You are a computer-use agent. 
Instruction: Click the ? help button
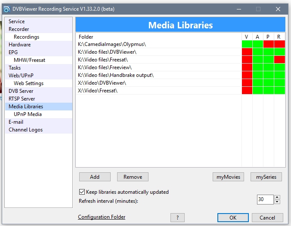tap(177, 217)
